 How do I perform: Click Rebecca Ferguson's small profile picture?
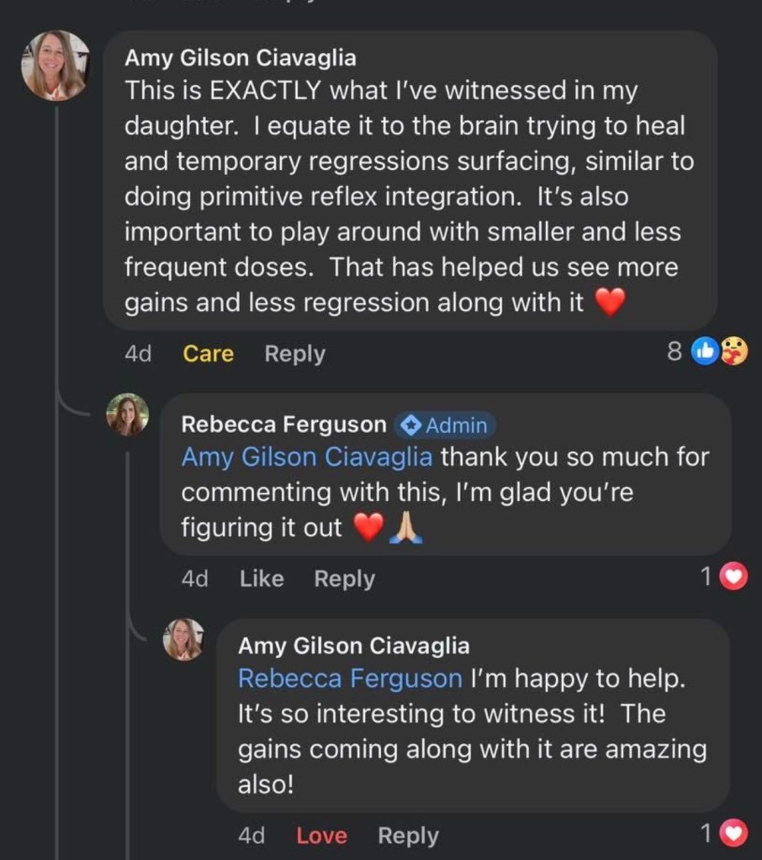coord(128,414)
